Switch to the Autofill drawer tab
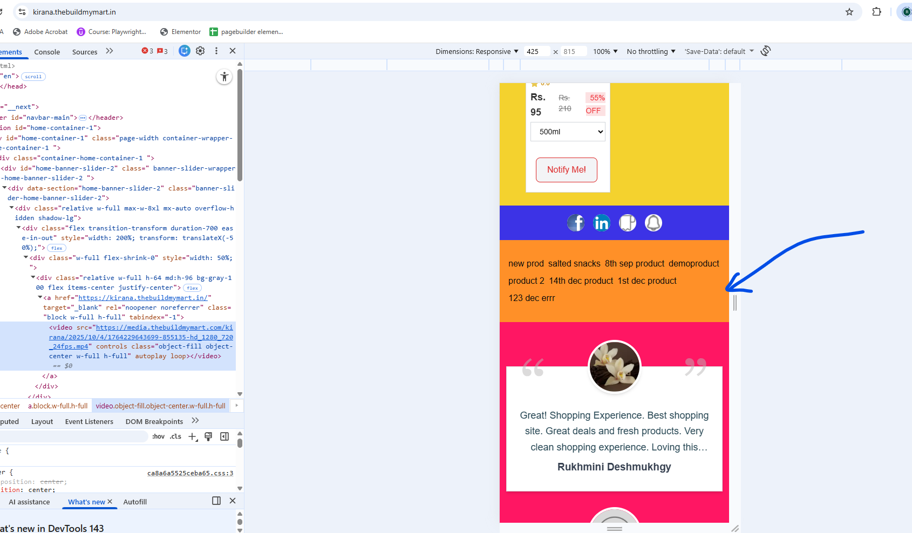912x533 pixels. [135, 502]
